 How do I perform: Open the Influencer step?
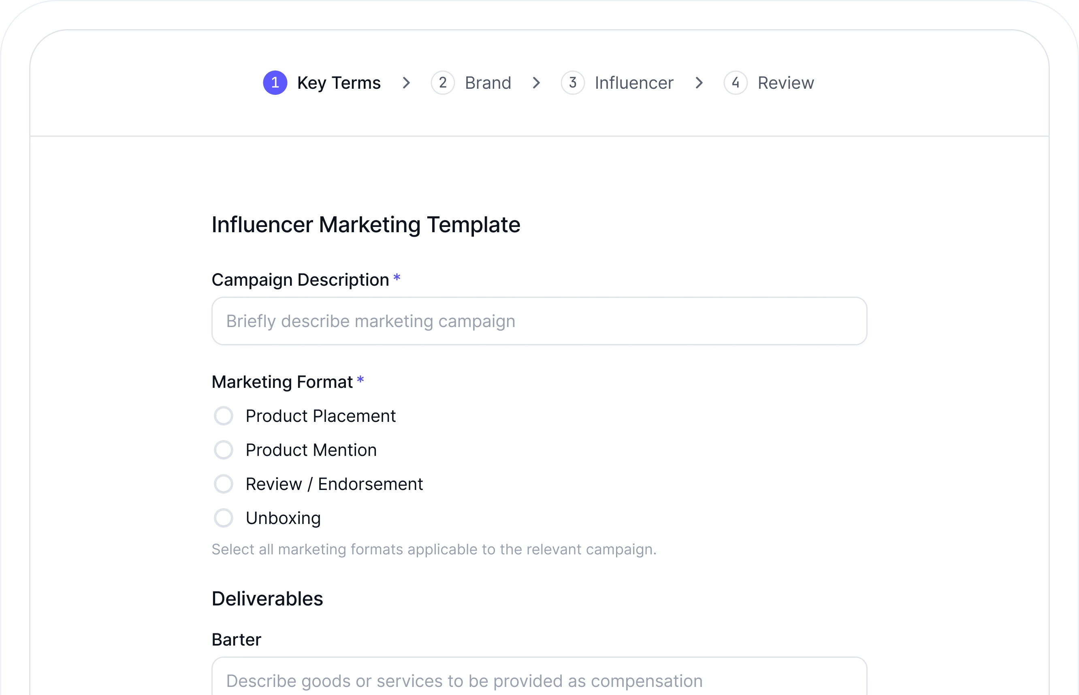point(634,83)
